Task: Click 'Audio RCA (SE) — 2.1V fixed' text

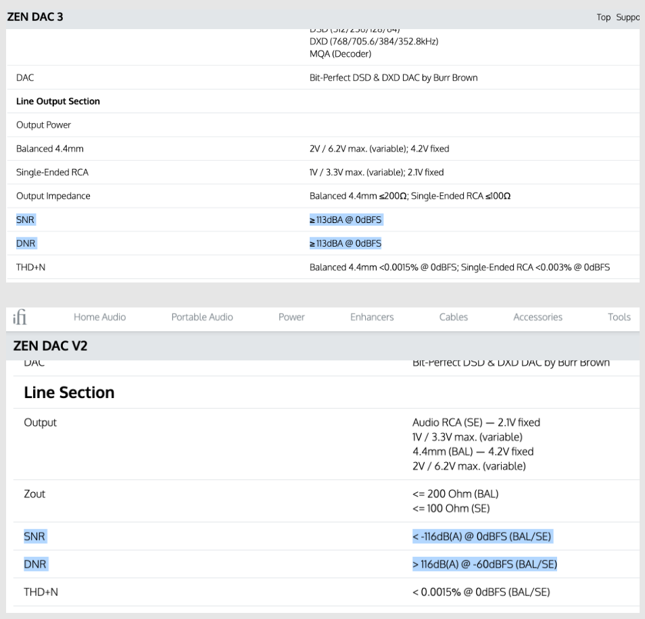Action: coord(477,422)
